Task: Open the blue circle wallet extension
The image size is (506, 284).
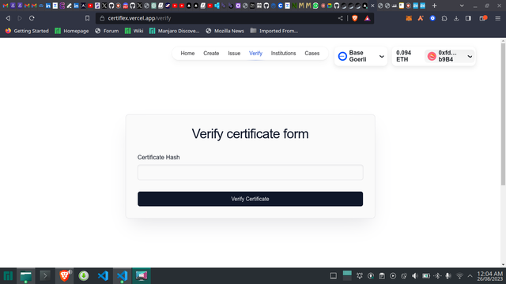Action: [x=432, y=18]
